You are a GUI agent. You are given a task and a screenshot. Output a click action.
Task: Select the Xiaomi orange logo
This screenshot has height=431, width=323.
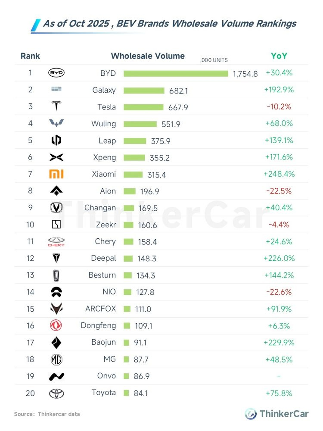(x=56, y=174)
